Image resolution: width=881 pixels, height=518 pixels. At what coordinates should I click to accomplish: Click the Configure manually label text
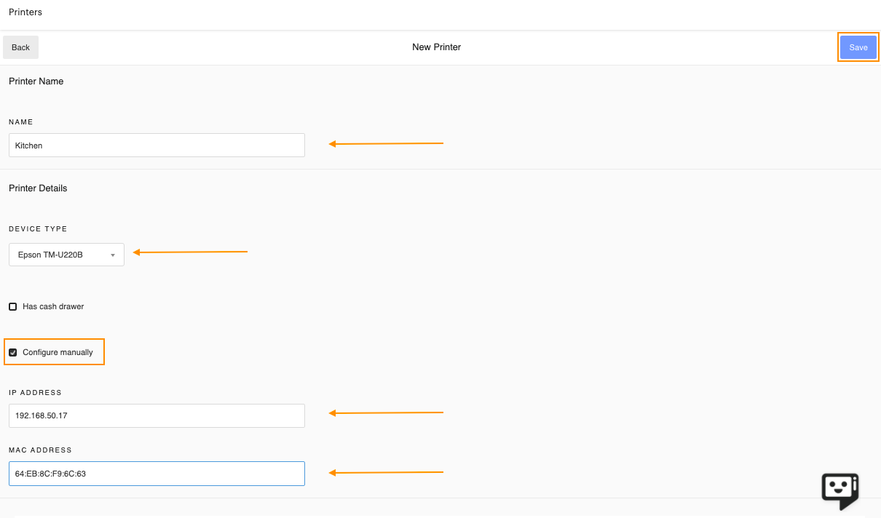(58, 353)
